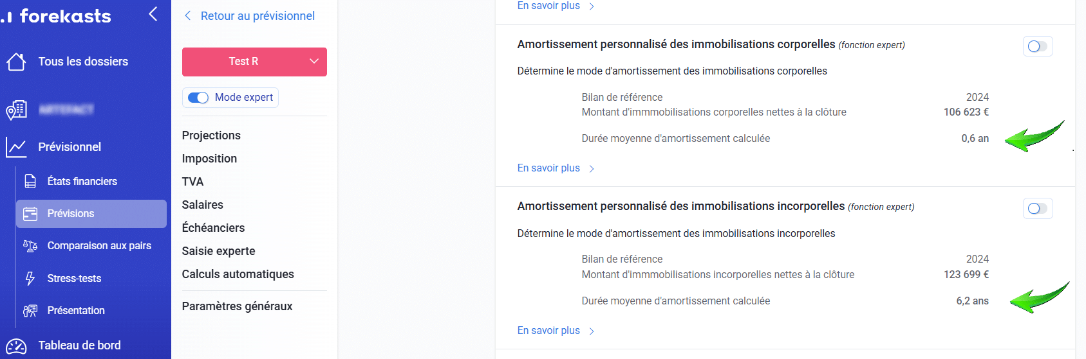
Task: Click the building location icon in sidebar
Action: point(16,110)
